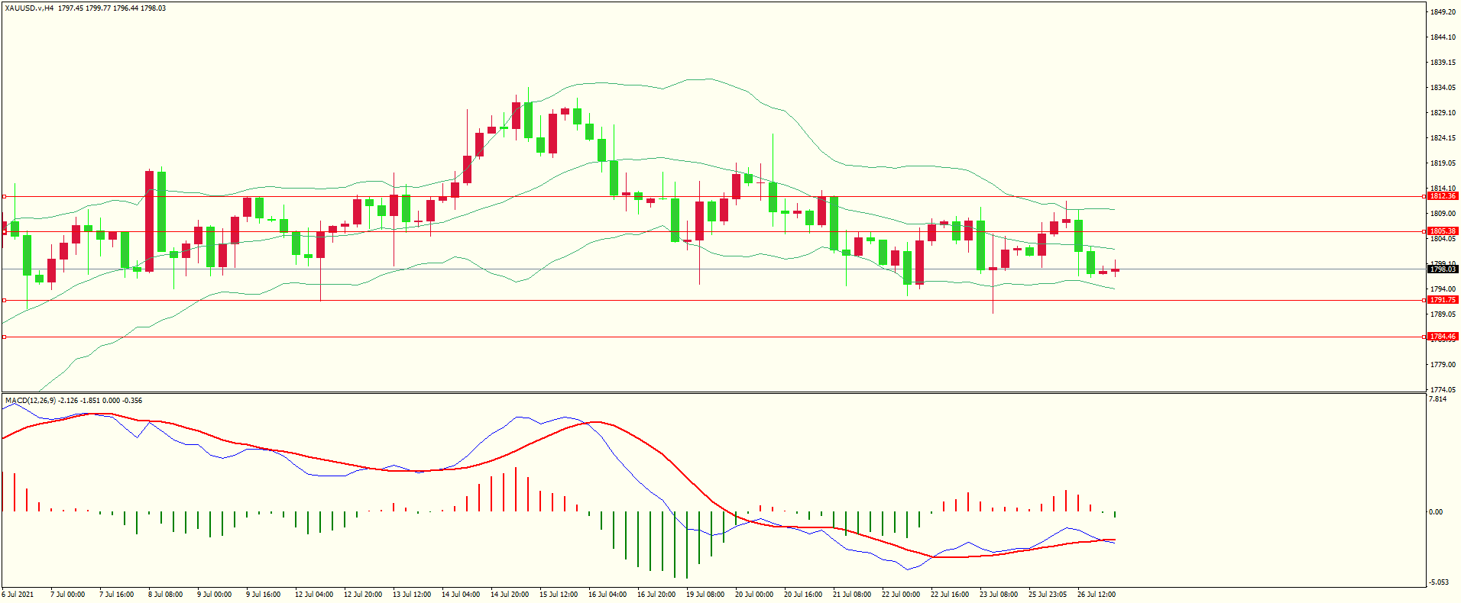This screenshot has height=603, width=1461.
Task: Click the 14 Jul 20:00 time label
Action: click(x=510, y=595)
